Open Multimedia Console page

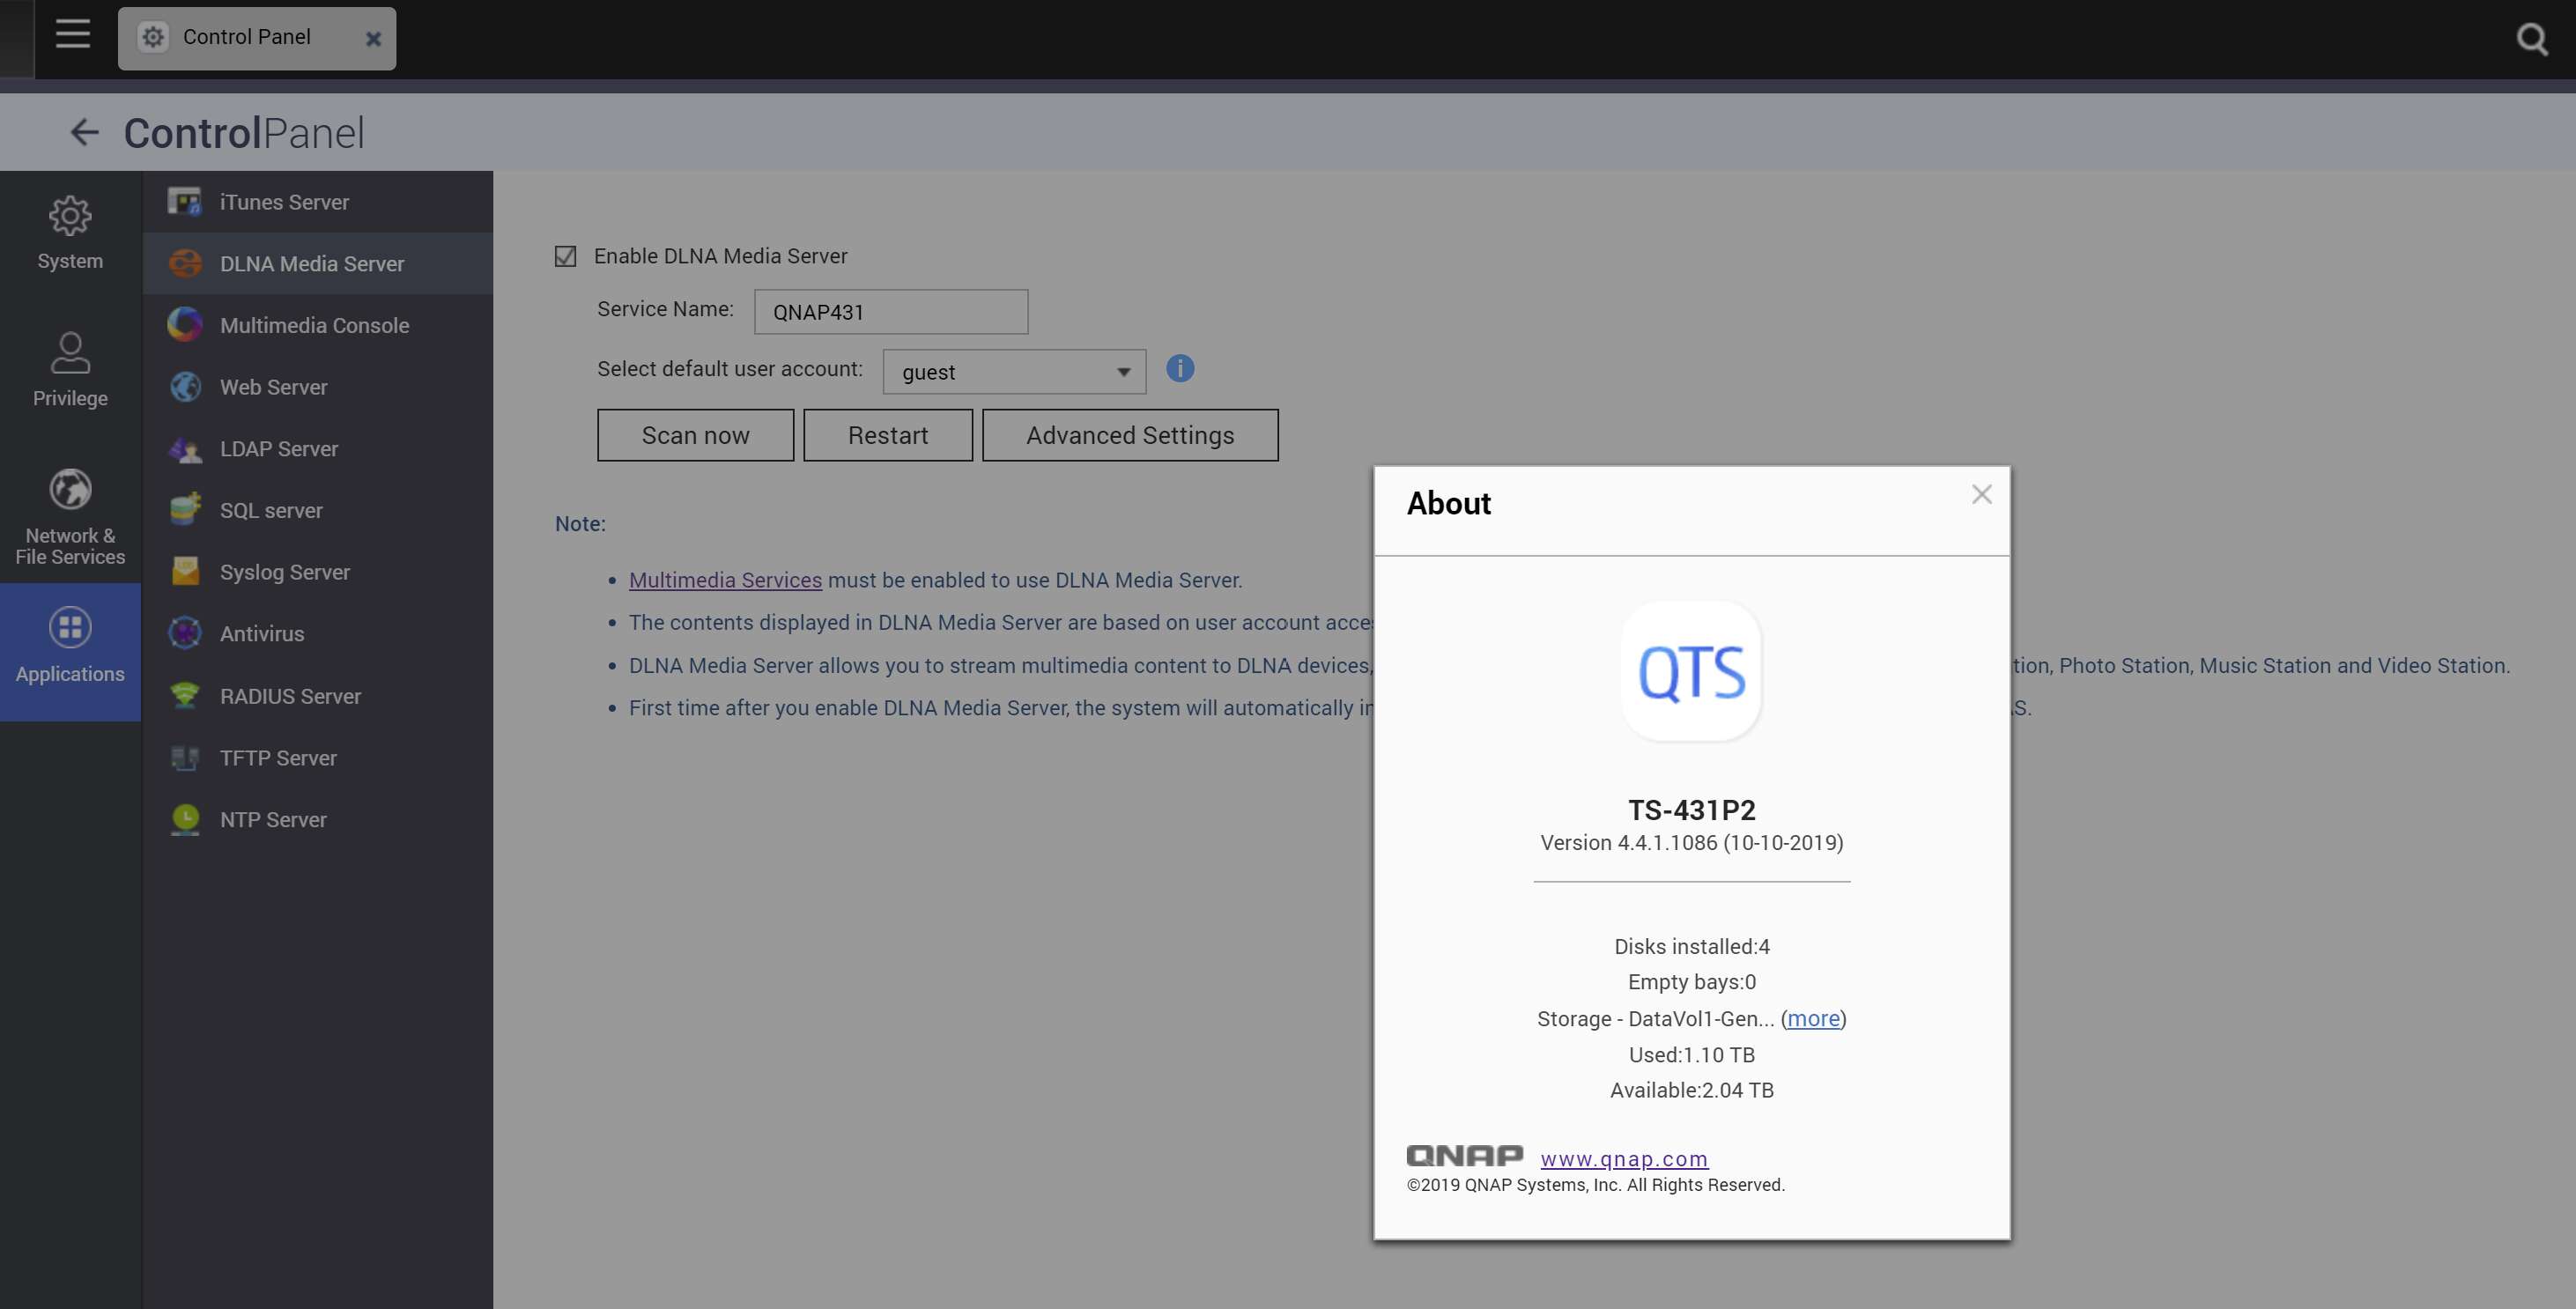pos(318,325)
